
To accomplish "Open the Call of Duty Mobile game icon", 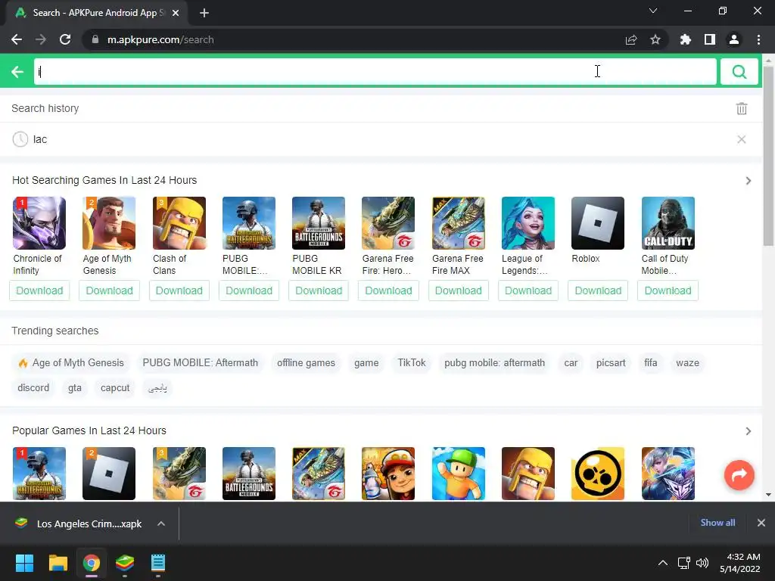I will tap(668, 223).
